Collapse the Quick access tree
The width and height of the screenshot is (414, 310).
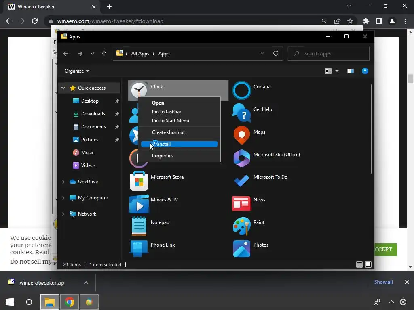coord(63,88)
